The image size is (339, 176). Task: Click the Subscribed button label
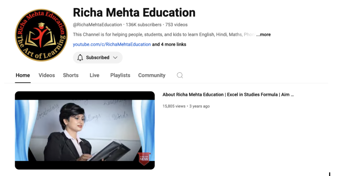point(98,57)
